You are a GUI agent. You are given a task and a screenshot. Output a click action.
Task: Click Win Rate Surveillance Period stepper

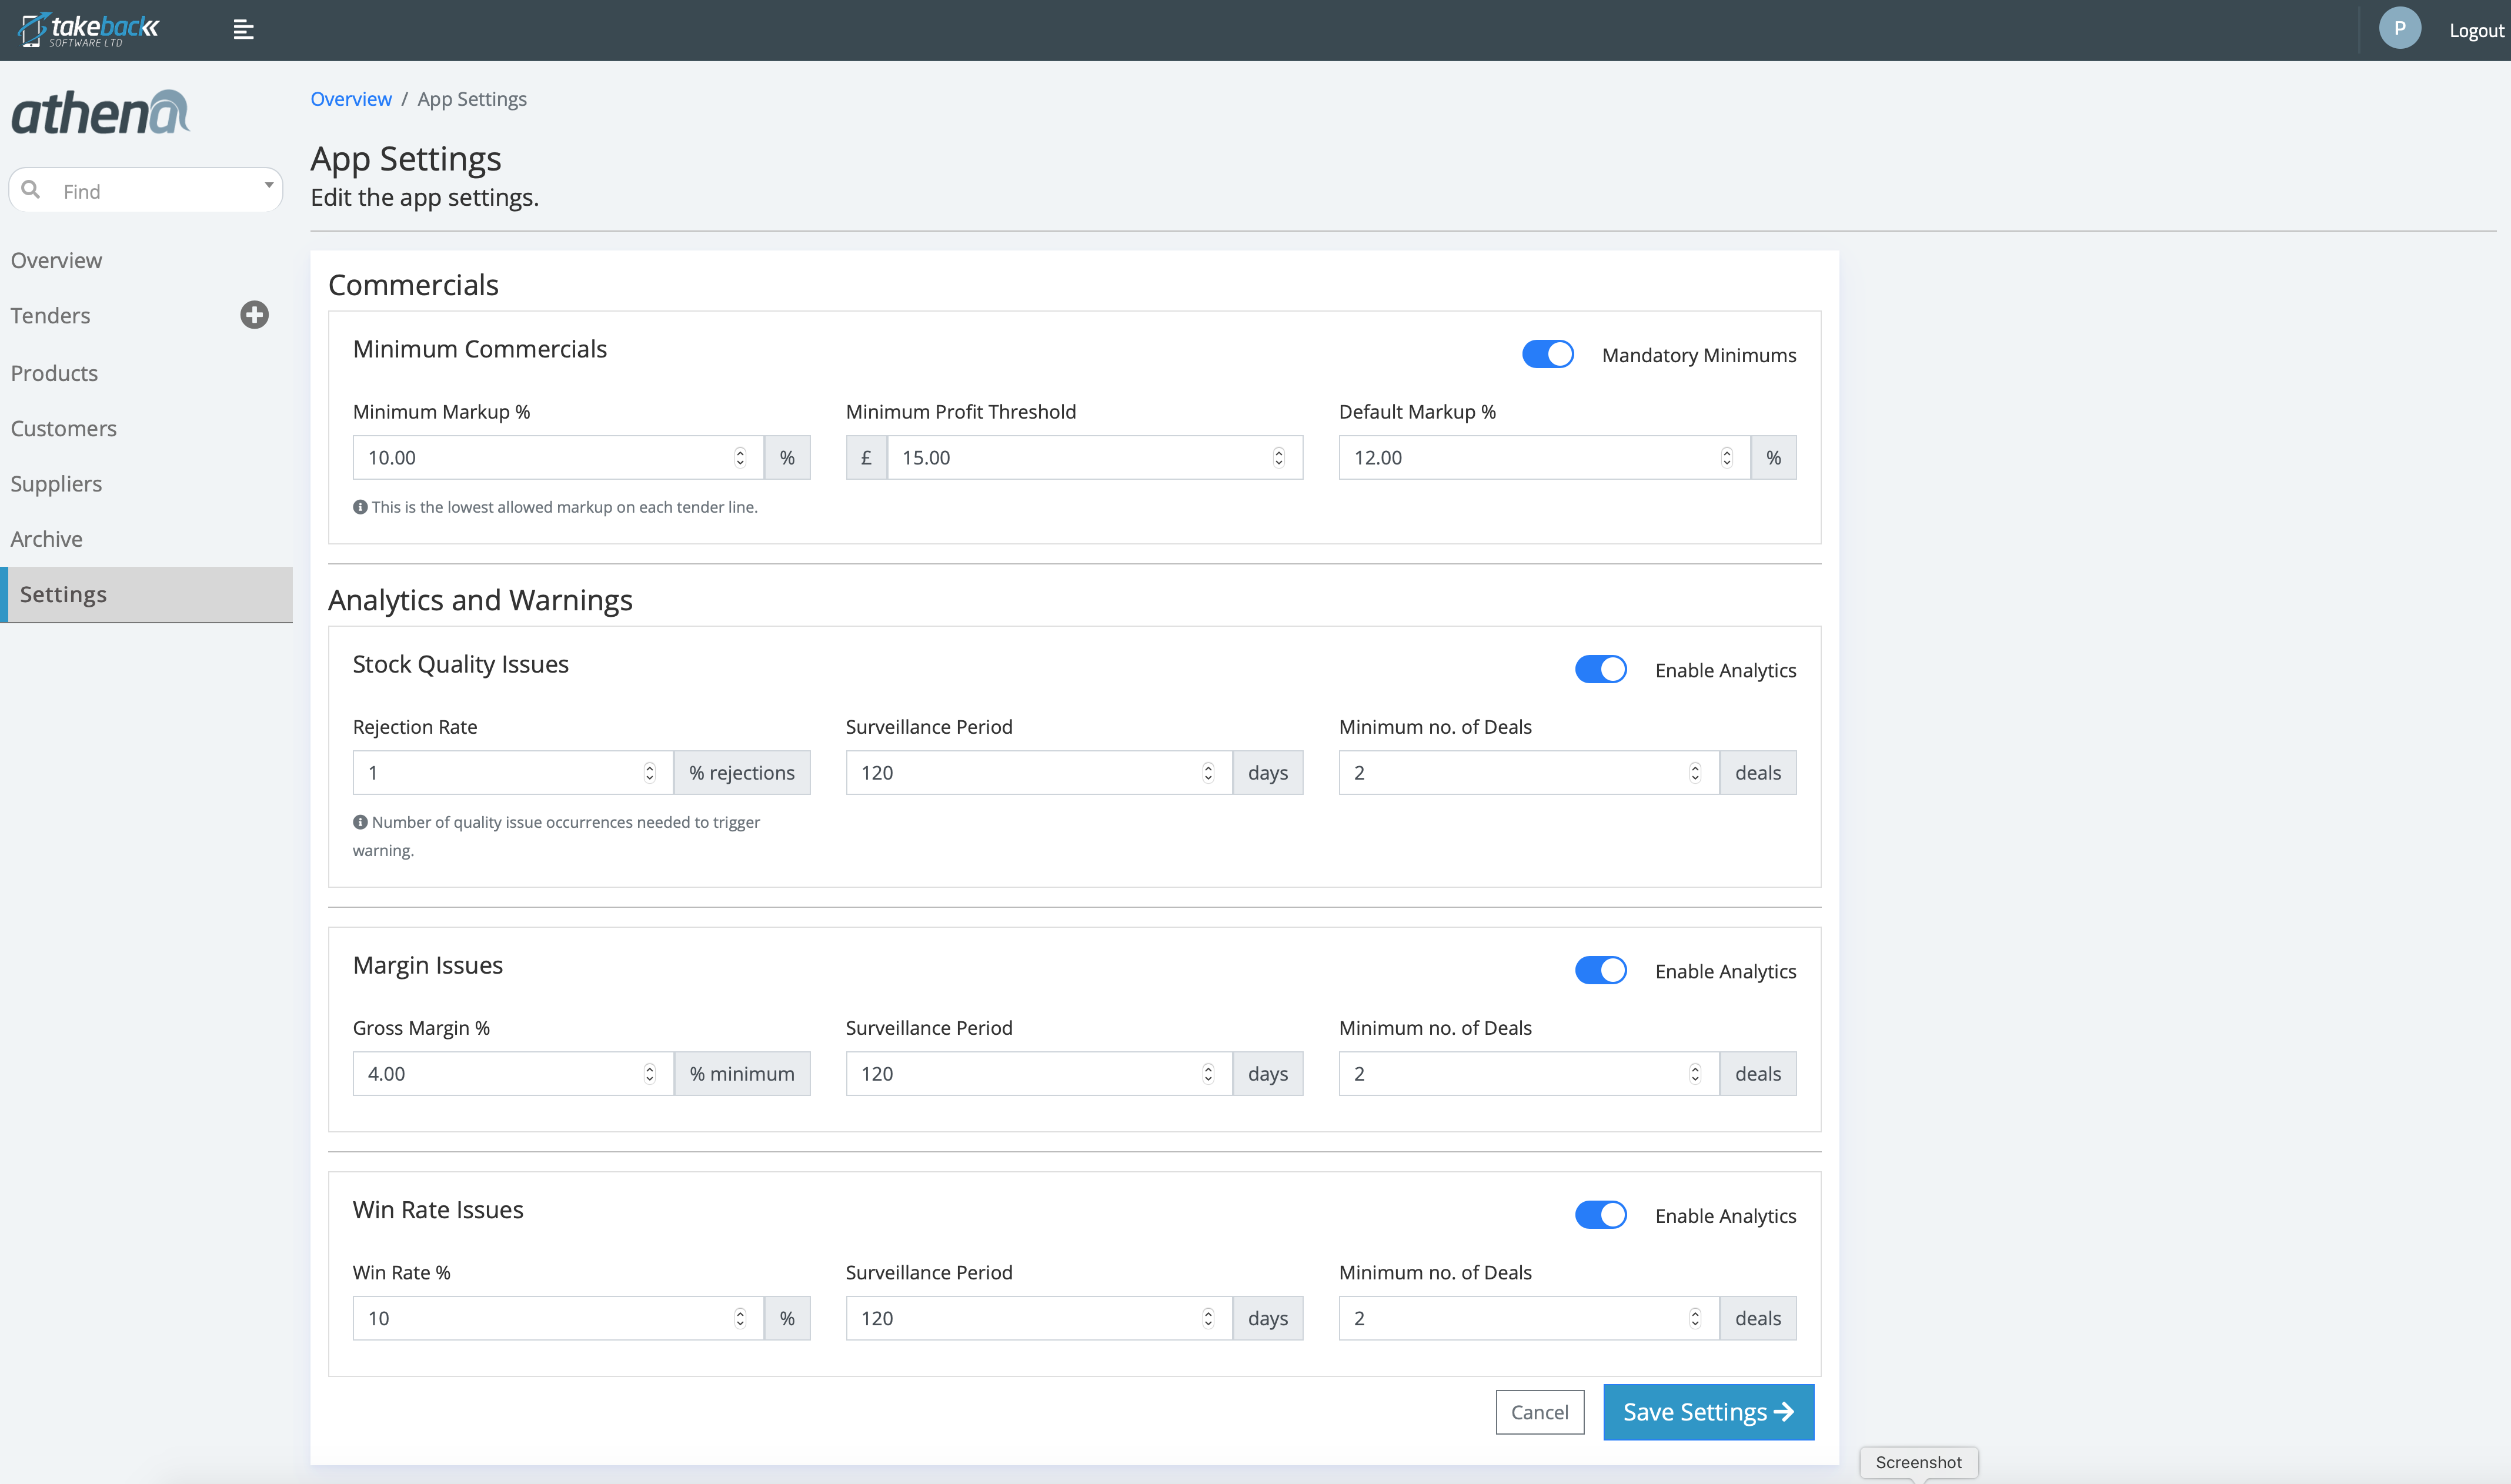click(x=1208, y=1318)
